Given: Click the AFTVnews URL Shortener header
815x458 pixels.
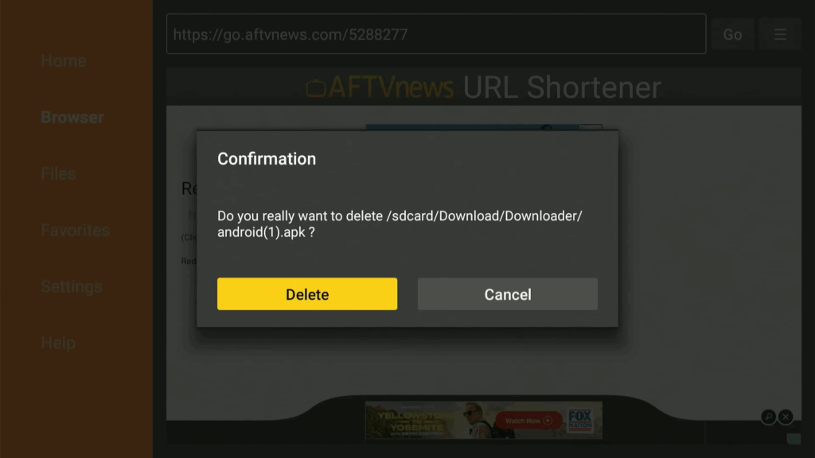Looking at the screenshot, I should (483, 87).
